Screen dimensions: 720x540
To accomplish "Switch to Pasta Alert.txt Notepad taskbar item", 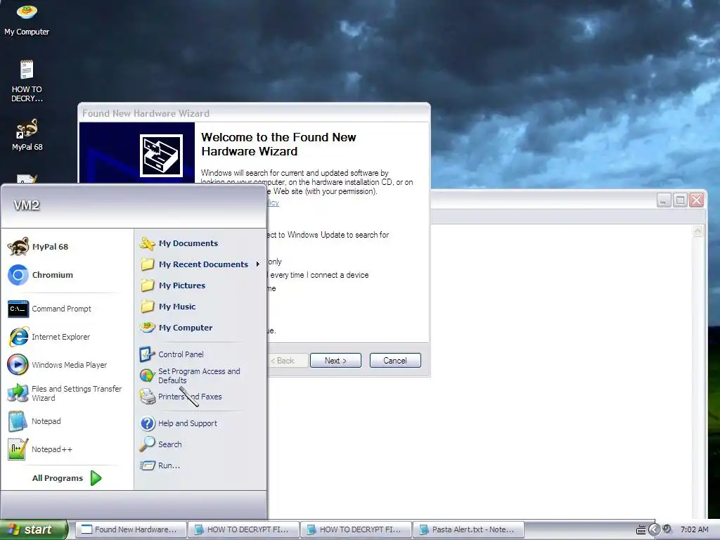I will click(x=468, y=529).
